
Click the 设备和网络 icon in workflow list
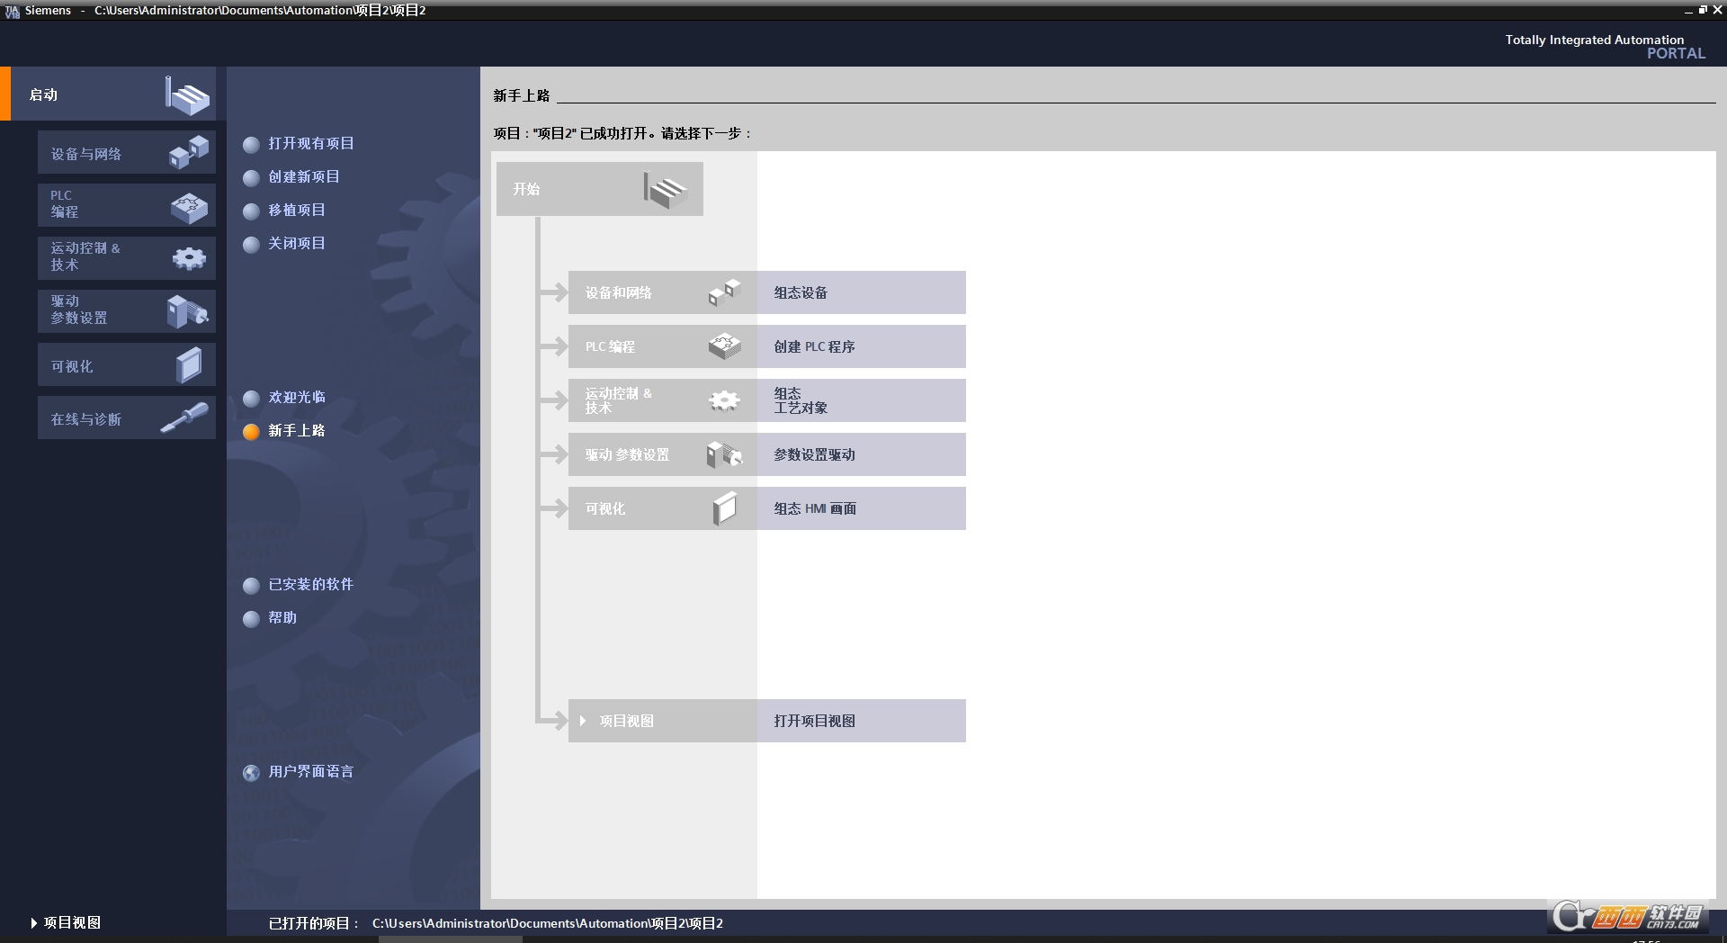coord(724,292)
